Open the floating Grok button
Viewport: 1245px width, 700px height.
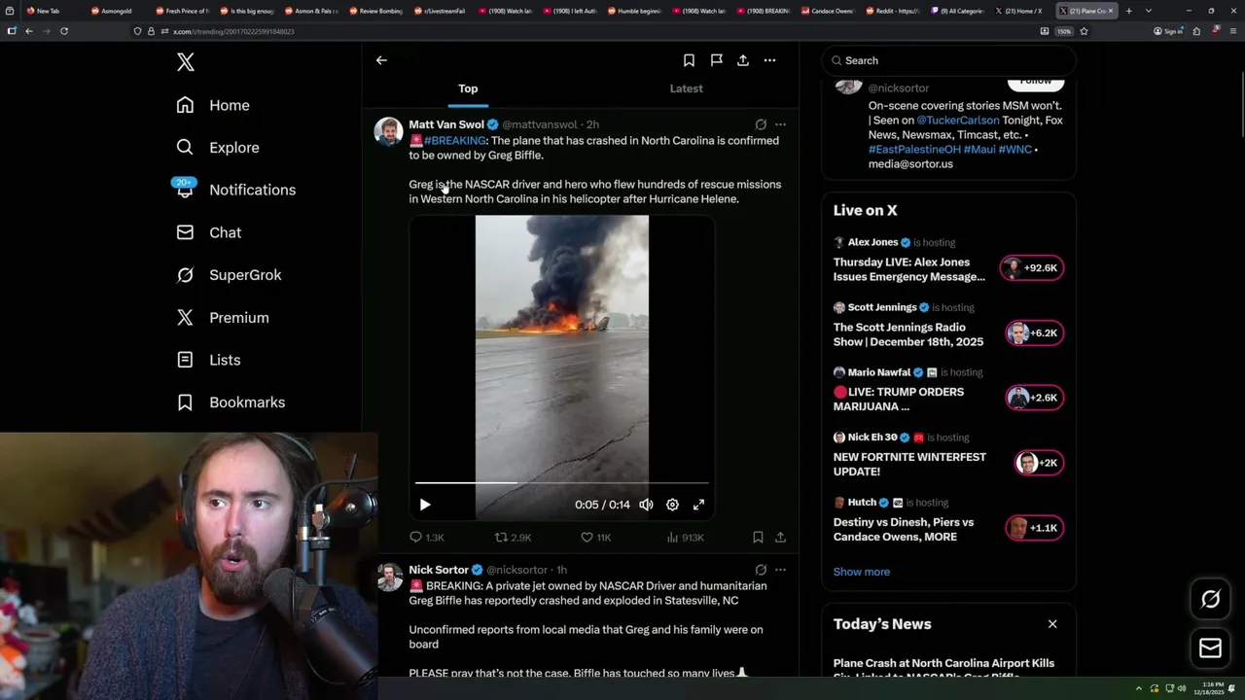[1210, 600]
